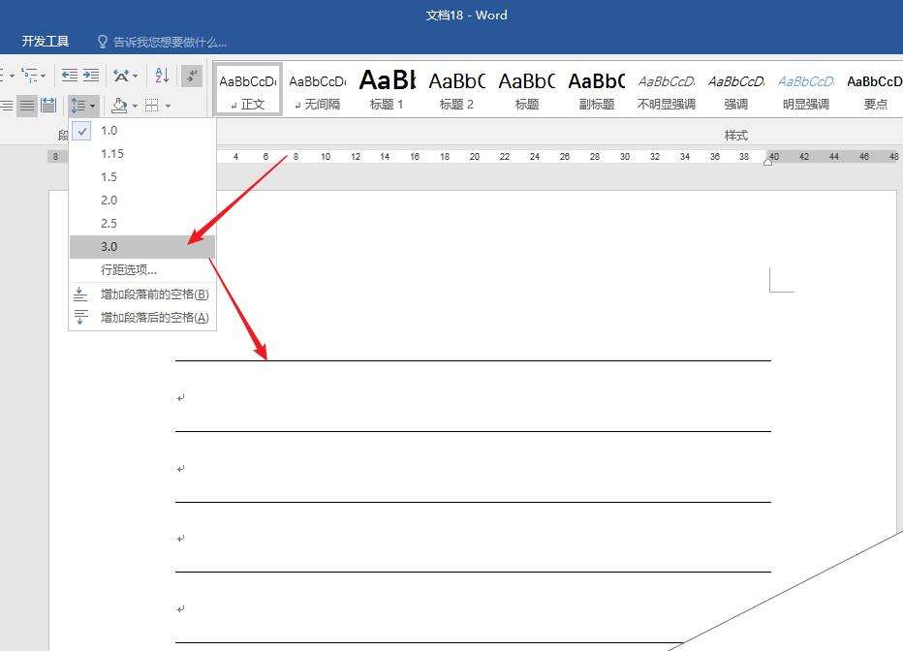Apply the 正文 style
The width and height of the screenshot is (903, 651).
point(248,89)
